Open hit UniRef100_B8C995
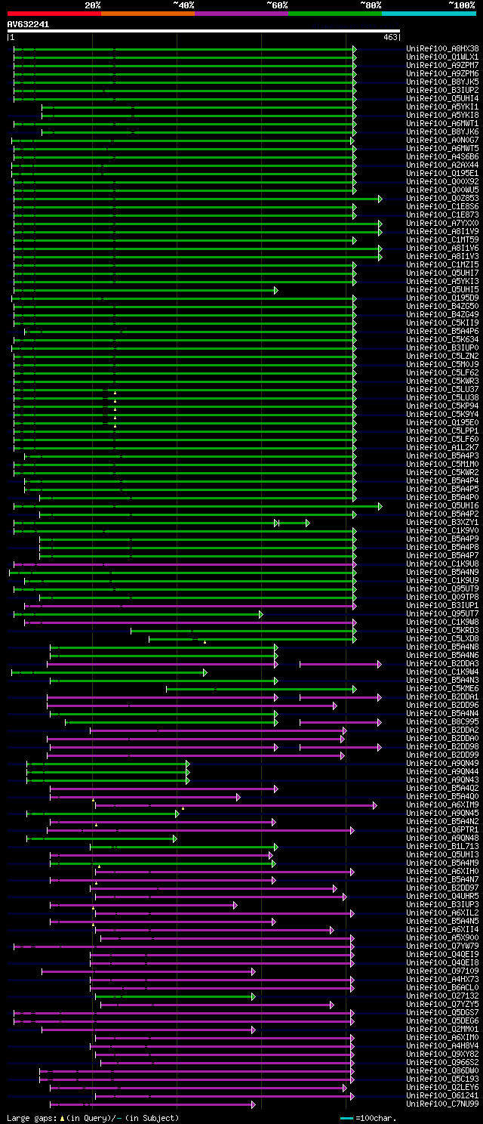Screen dimensions: 483x1124 click(442, 721)
